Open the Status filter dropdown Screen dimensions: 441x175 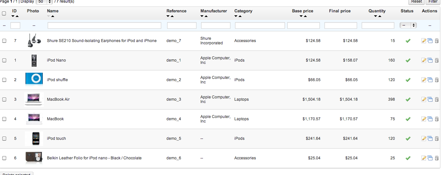click(408, 25)
